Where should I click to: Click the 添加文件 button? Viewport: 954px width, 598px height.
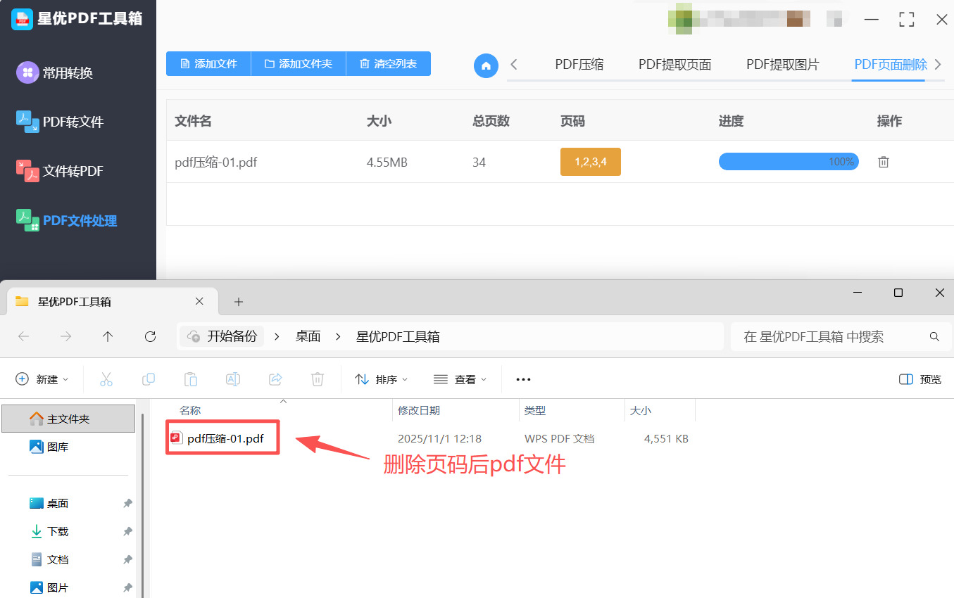(x=208, y=63)
